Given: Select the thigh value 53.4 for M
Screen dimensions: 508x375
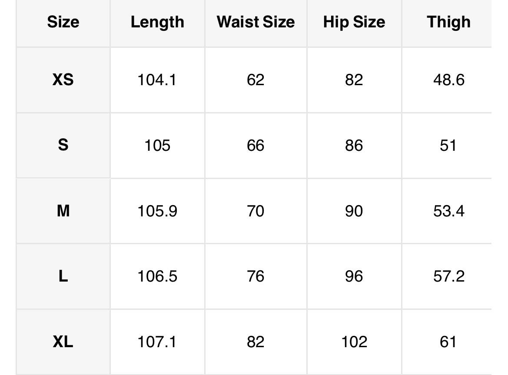Looking at the screenshot, I should (448, 211).
